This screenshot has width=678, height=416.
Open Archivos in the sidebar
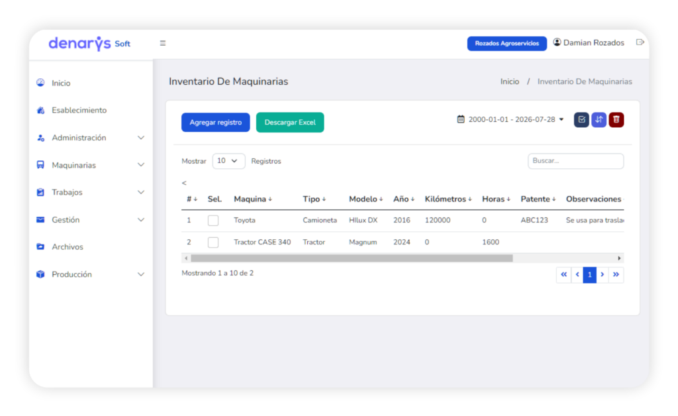point(68,247)
